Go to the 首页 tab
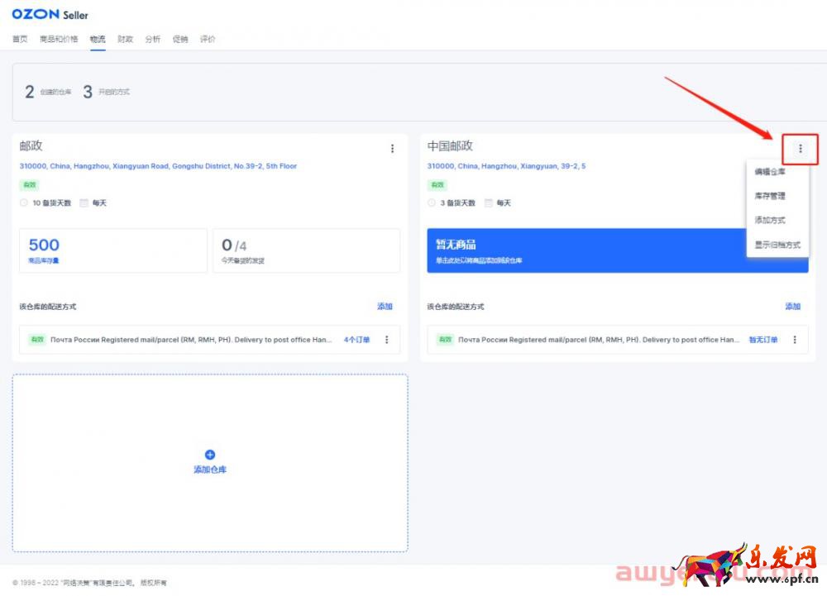Image resolution: width=827 pixels, height=596 pixels. tap(20, 39)
